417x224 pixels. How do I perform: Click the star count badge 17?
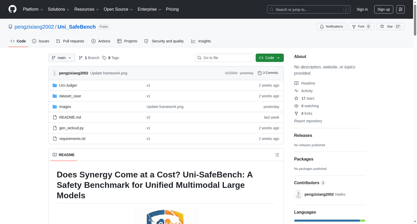[398, 27]
